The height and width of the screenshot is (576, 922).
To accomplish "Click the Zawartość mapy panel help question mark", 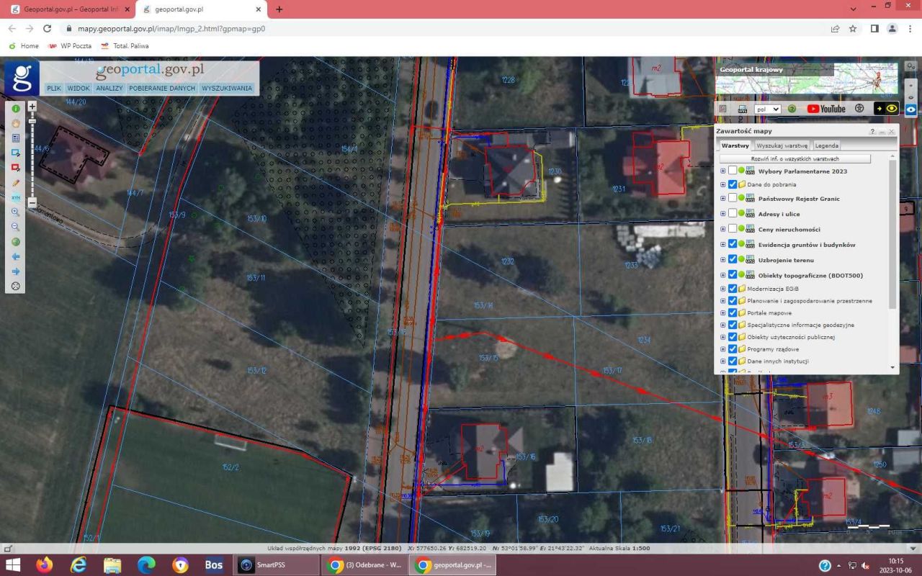I will tap(872, 132).
